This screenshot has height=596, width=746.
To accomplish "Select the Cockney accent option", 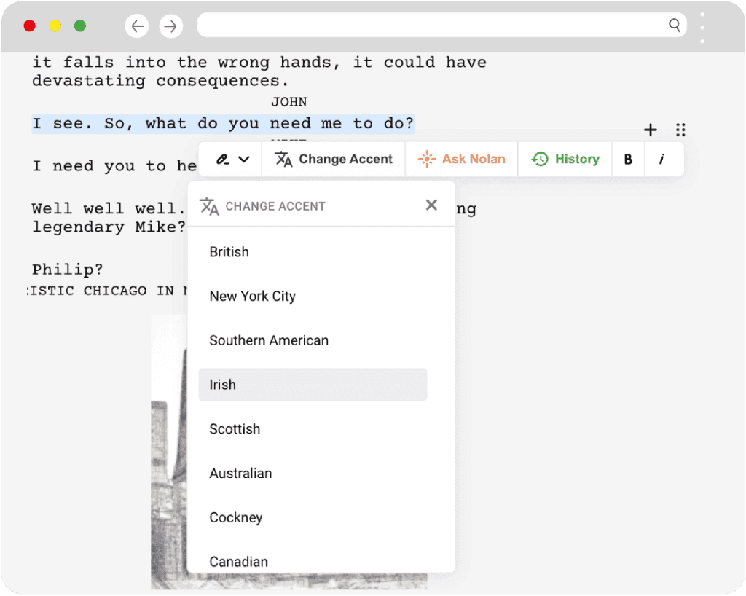I will click(x=235, y=517).
